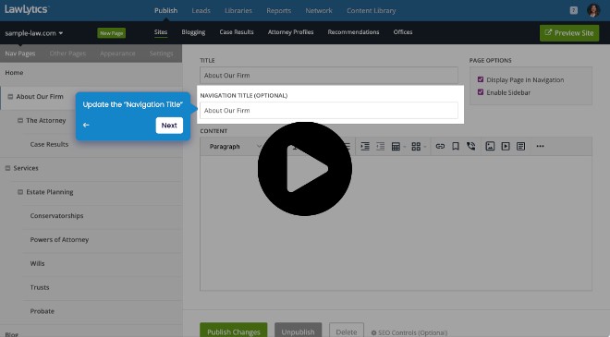Open the Leads top menu
Screen dimensions: 610x337
[x=201, y=10]
